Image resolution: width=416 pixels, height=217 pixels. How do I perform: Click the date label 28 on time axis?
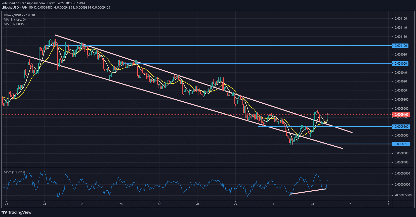[197, 204]
